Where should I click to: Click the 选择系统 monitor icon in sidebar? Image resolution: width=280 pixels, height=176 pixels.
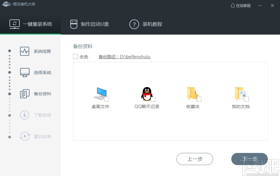click(24, 72)
